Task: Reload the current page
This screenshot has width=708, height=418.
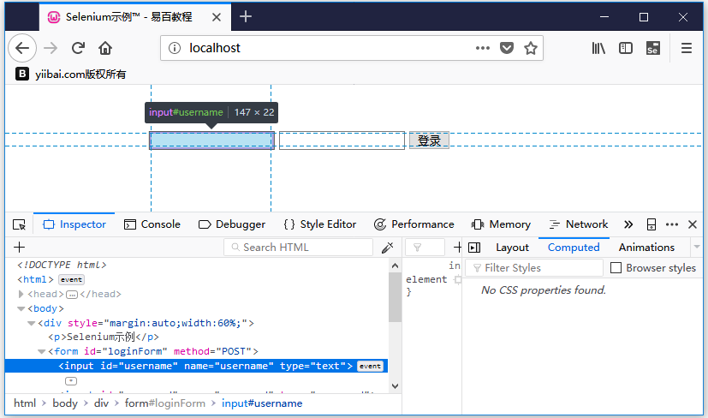Action: [78, 48]
